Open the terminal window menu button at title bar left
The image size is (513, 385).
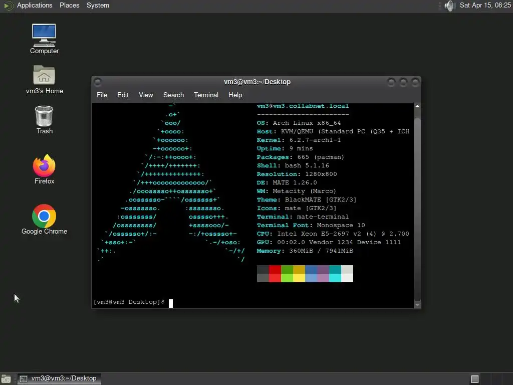98,82
